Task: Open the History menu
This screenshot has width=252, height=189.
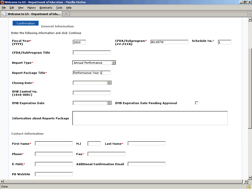Action: (x=31, y=8)
